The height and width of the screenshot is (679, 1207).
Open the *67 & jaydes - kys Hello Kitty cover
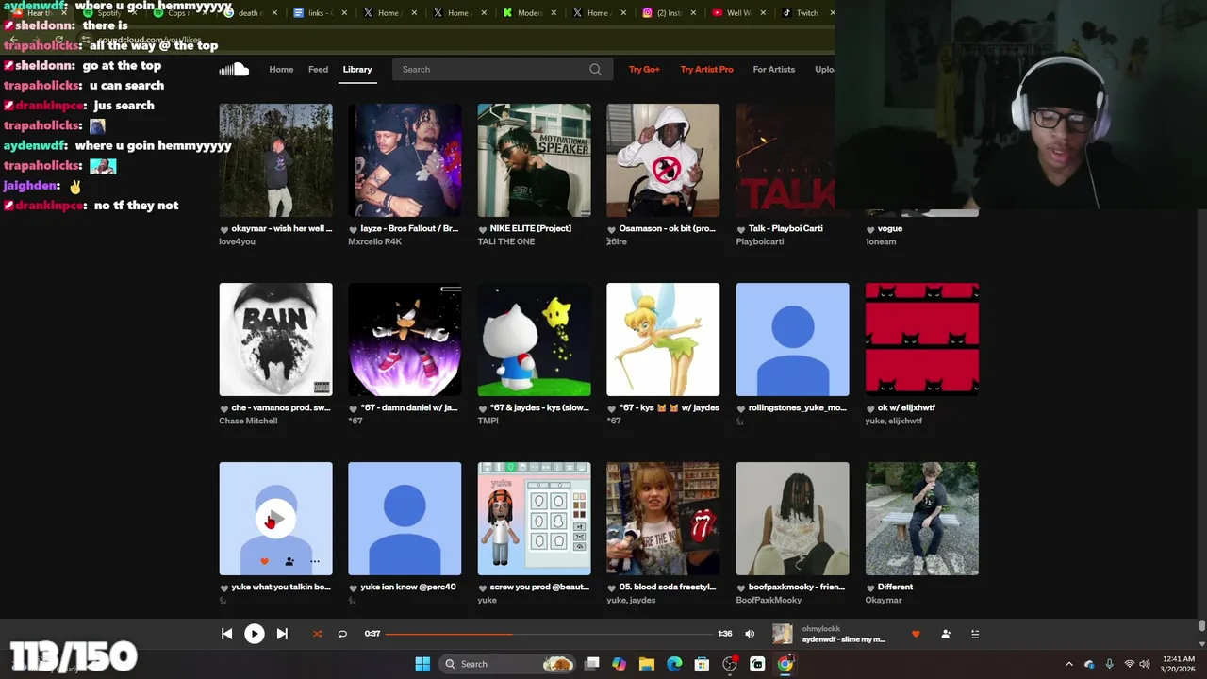tap(534, 339)
